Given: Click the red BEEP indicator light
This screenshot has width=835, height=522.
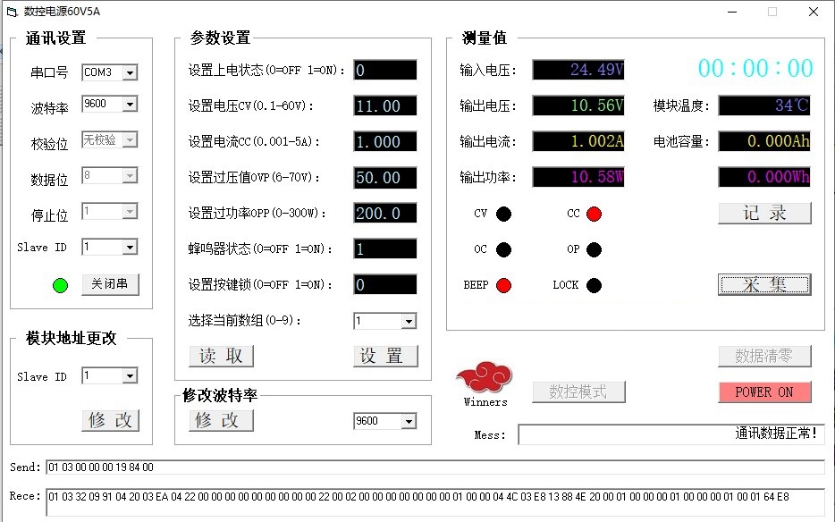Looking at the screenshot, I should click(x=504, y=285).
